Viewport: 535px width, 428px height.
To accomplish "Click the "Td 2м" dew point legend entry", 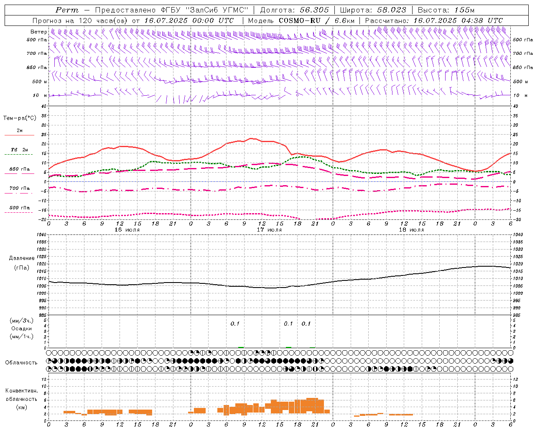I will point(20,150).
